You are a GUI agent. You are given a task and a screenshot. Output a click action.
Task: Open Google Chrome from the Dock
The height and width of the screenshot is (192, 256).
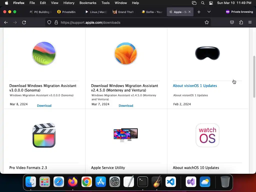(x=87, y=182)
